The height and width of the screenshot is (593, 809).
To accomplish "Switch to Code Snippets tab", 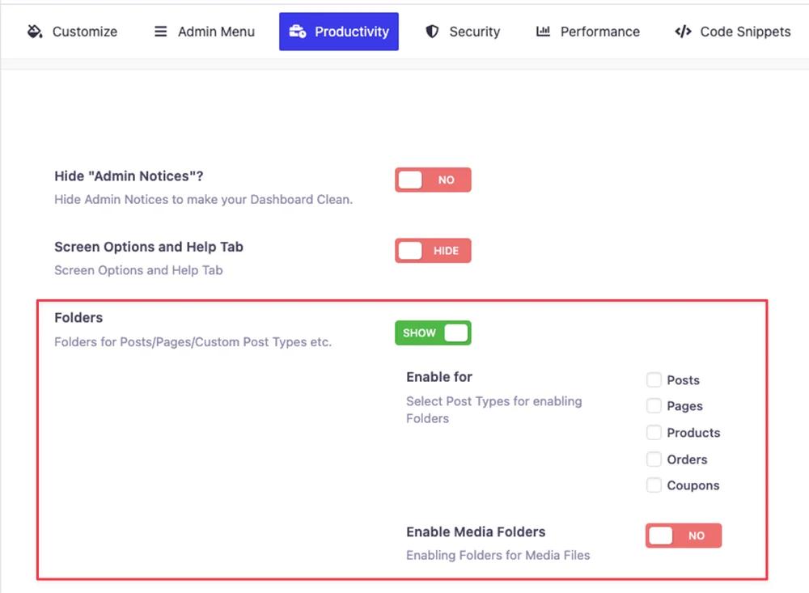I will pyautogui.click(x=733, y=32).
